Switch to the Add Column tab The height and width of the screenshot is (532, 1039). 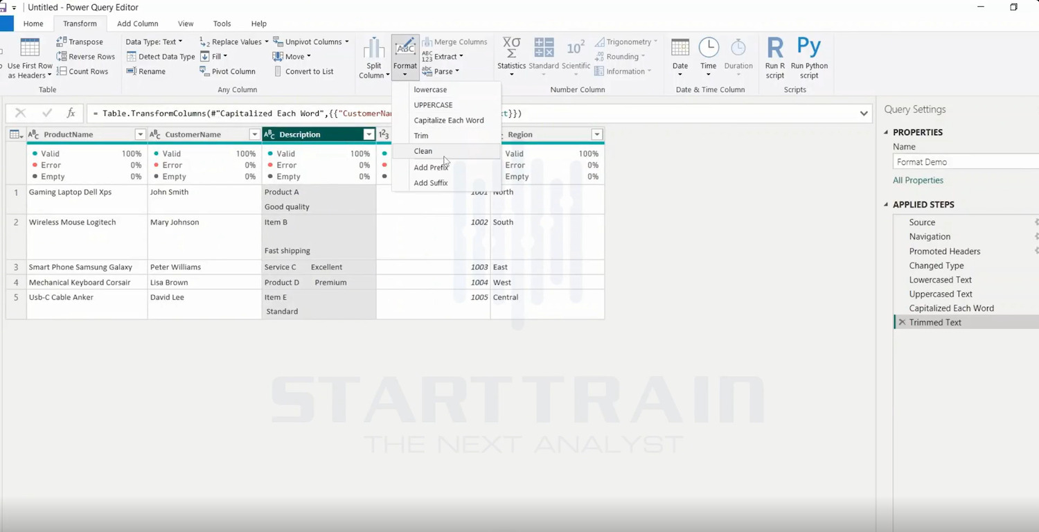[138, 24]
